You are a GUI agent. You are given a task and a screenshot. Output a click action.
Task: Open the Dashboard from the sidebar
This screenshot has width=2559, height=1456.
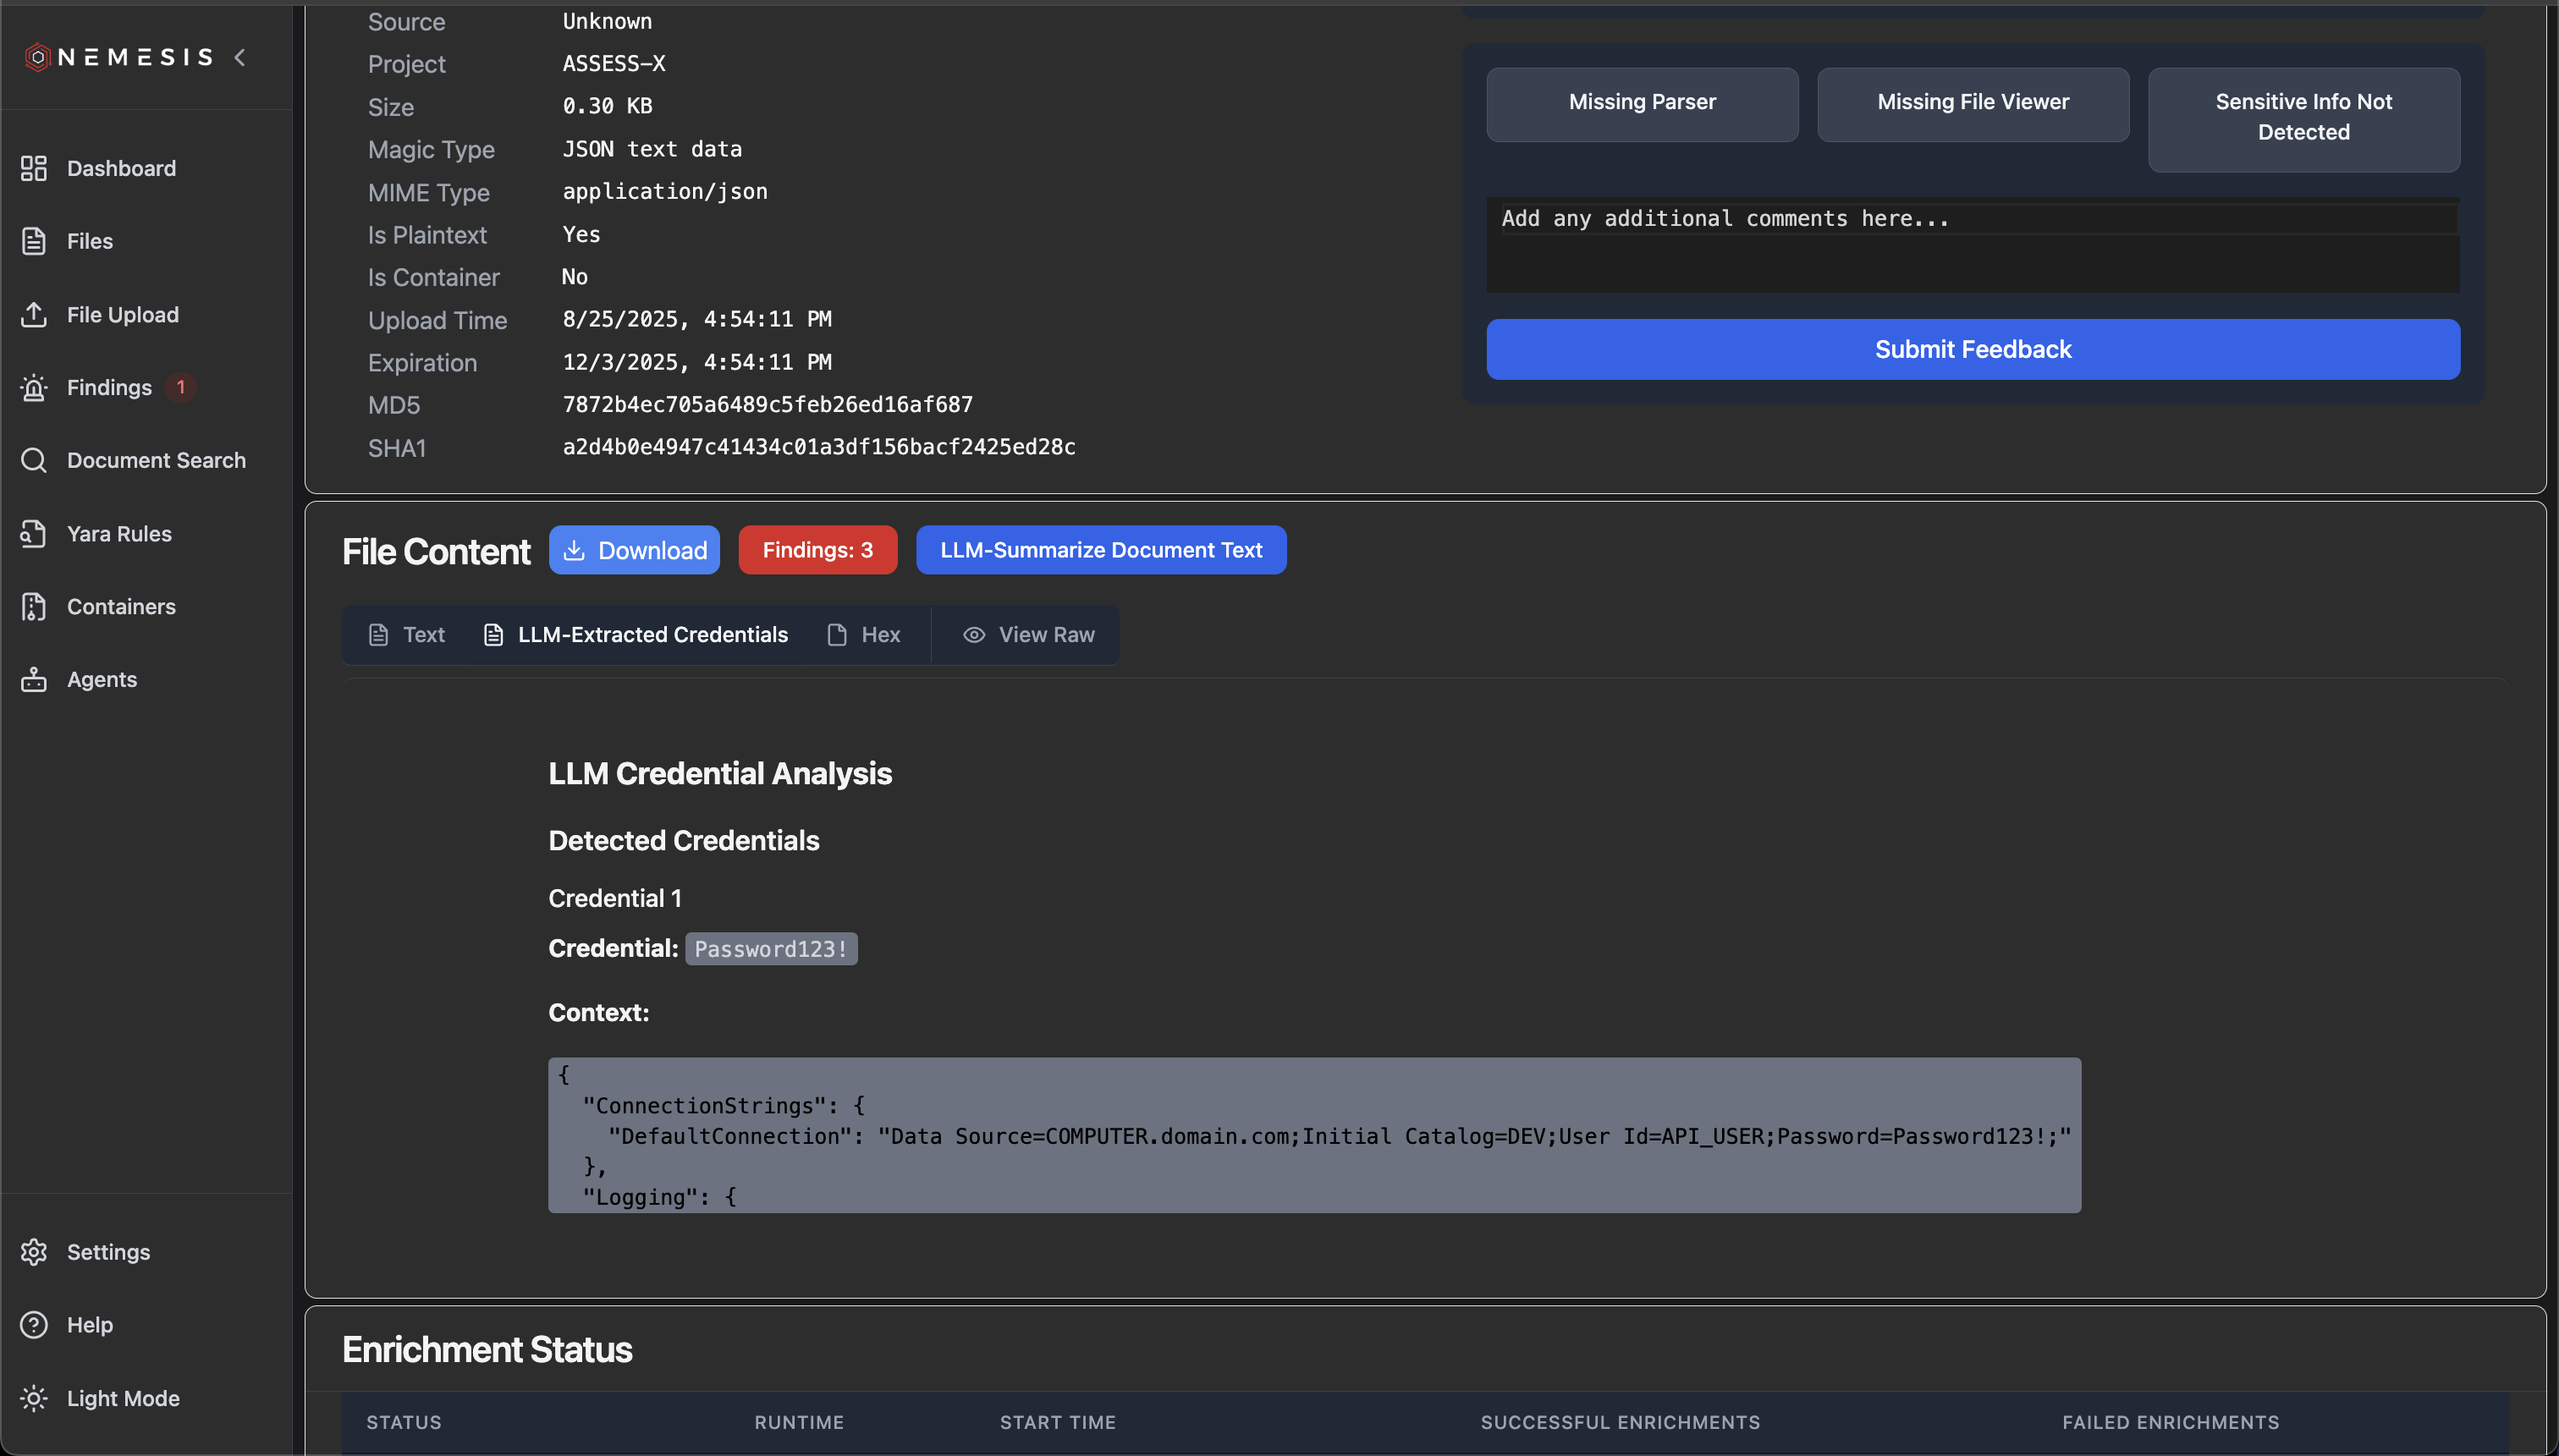tap(121, 168)
